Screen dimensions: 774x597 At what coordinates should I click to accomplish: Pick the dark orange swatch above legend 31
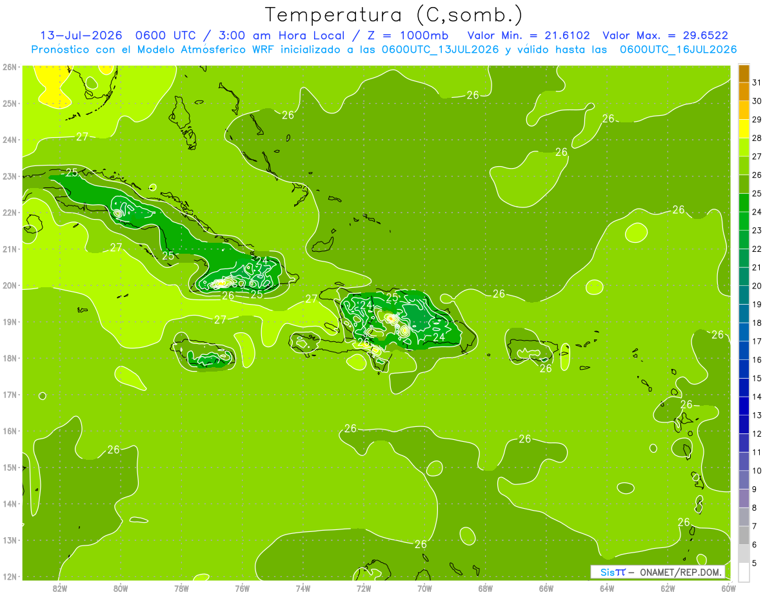[744, 74]
